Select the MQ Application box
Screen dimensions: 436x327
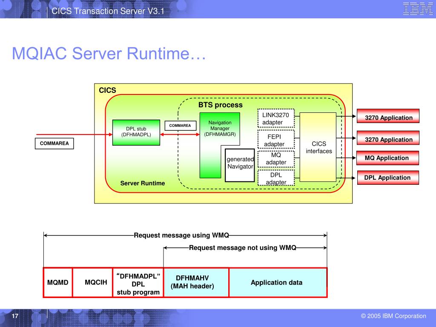coord(388,158)
